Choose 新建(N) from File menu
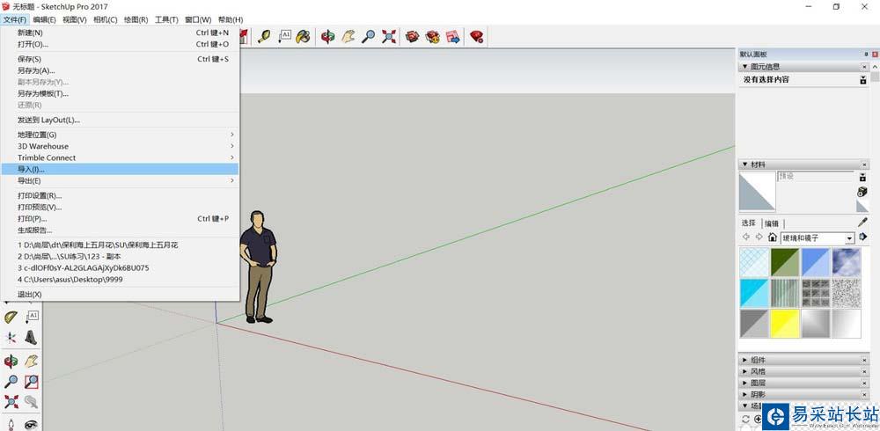This screenshot has width=880, height=431. (x=120, y=33)
